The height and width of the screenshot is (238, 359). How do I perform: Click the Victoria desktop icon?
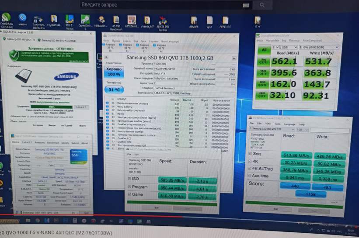[x=147, y=21]
